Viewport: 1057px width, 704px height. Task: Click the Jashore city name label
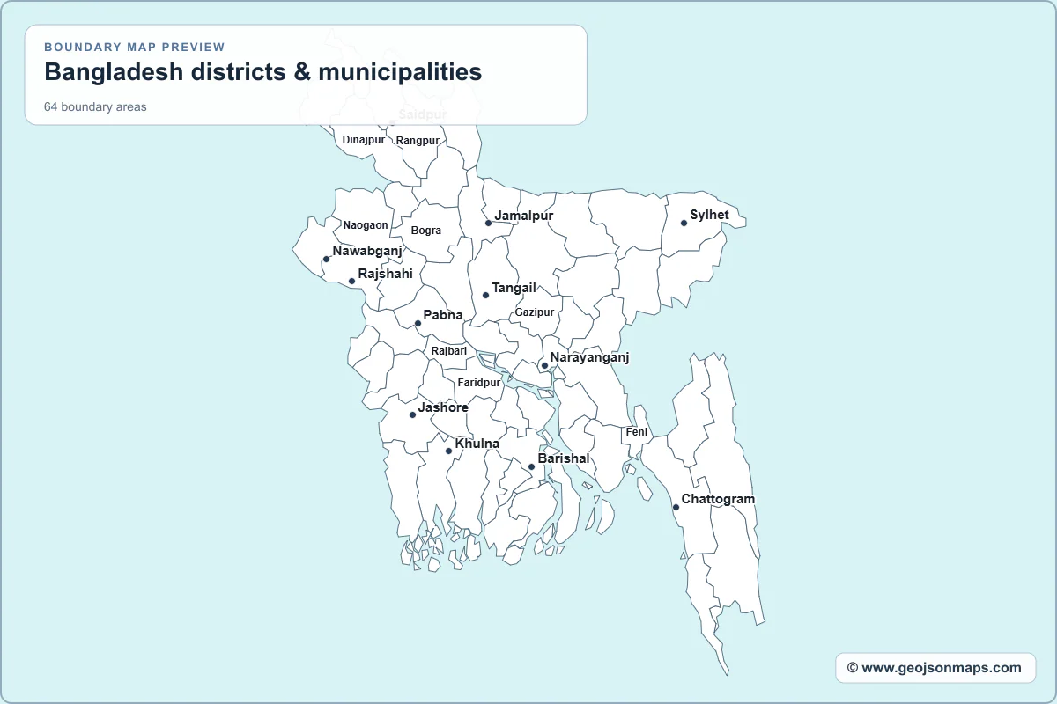pyautogui.click(x=443, y=407)
